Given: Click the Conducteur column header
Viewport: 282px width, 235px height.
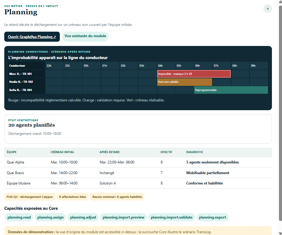Looking at the screenshot, I should click(27, 66).
